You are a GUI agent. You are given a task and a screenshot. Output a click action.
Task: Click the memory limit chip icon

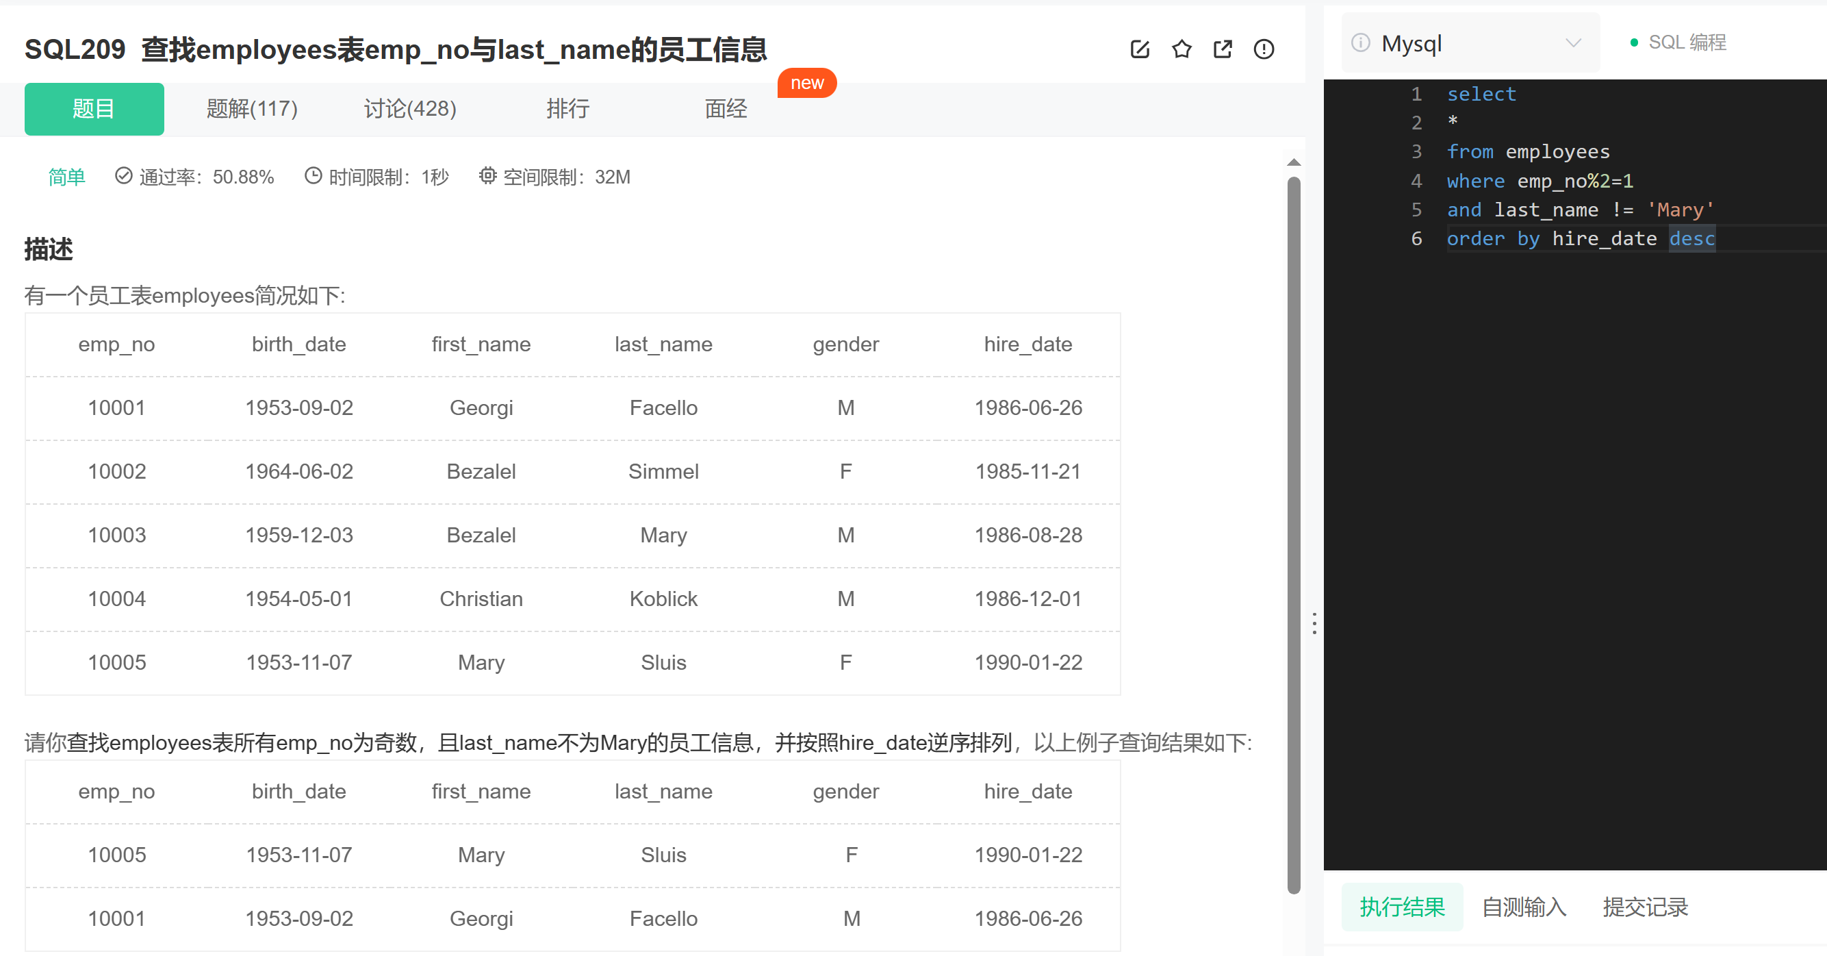[x=487, y=175]
